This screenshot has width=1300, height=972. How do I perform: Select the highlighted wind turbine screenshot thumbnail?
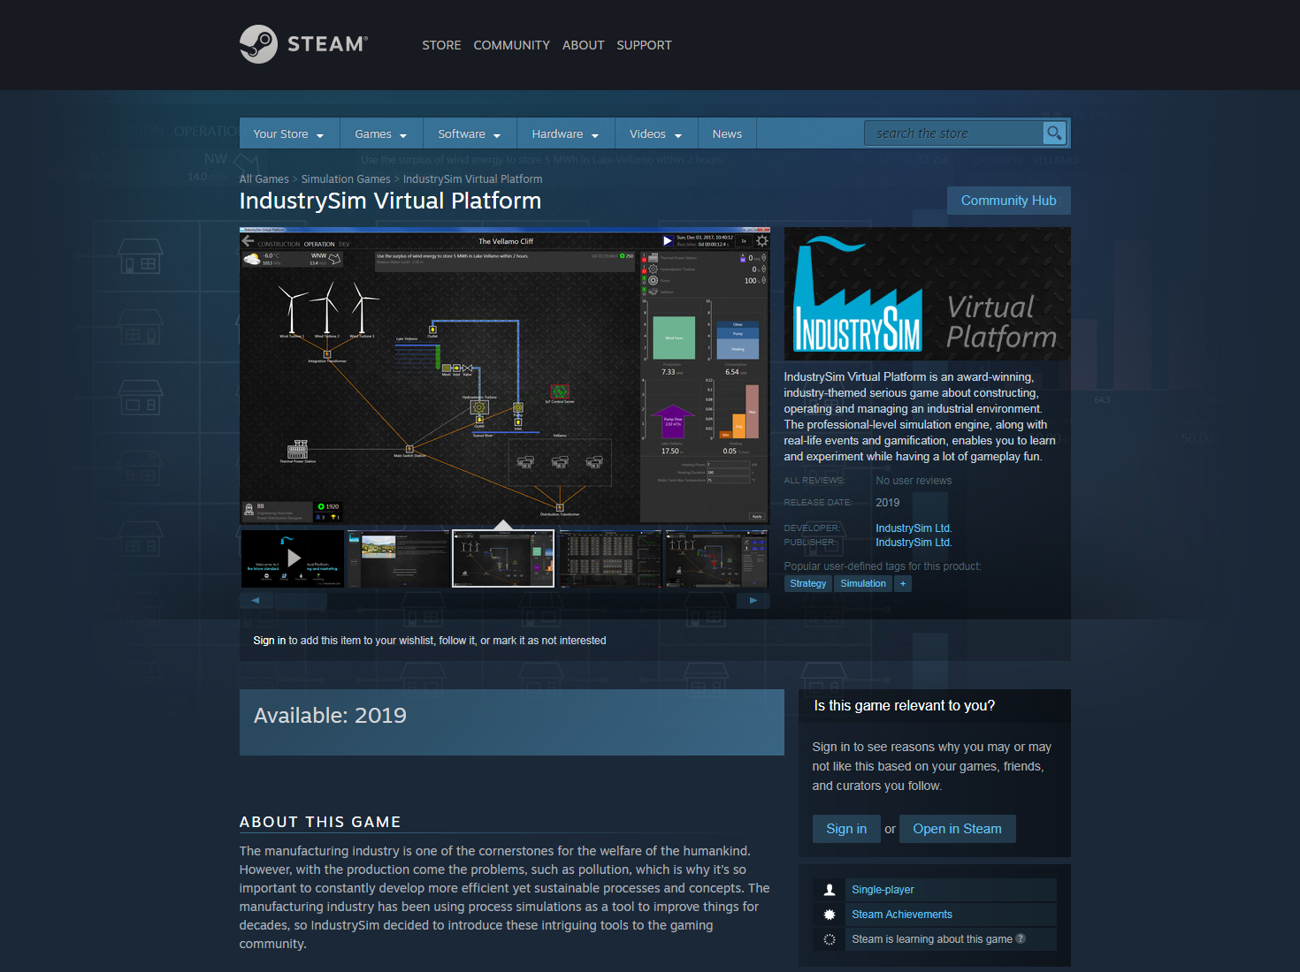click(503, 558)
